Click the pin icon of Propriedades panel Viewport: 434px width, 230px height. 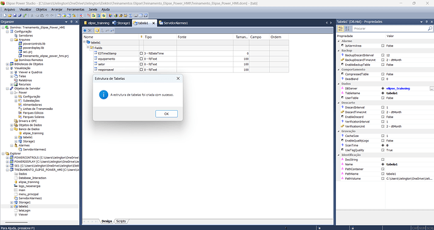pyautogui.click(x=426, y=21)
